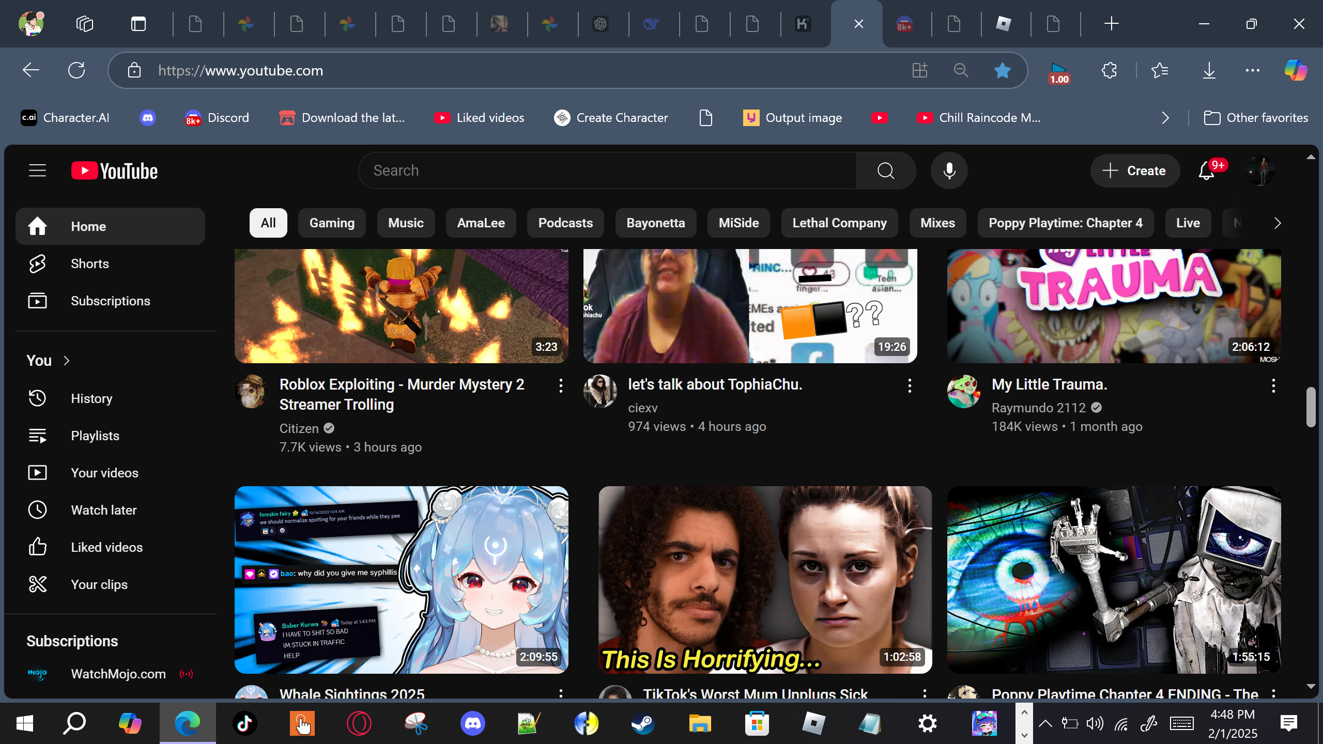Image resolution: width=1323 pixels, height=744 pixels.
Task: Click the voice search microphone icon
Action: (949, 171)
